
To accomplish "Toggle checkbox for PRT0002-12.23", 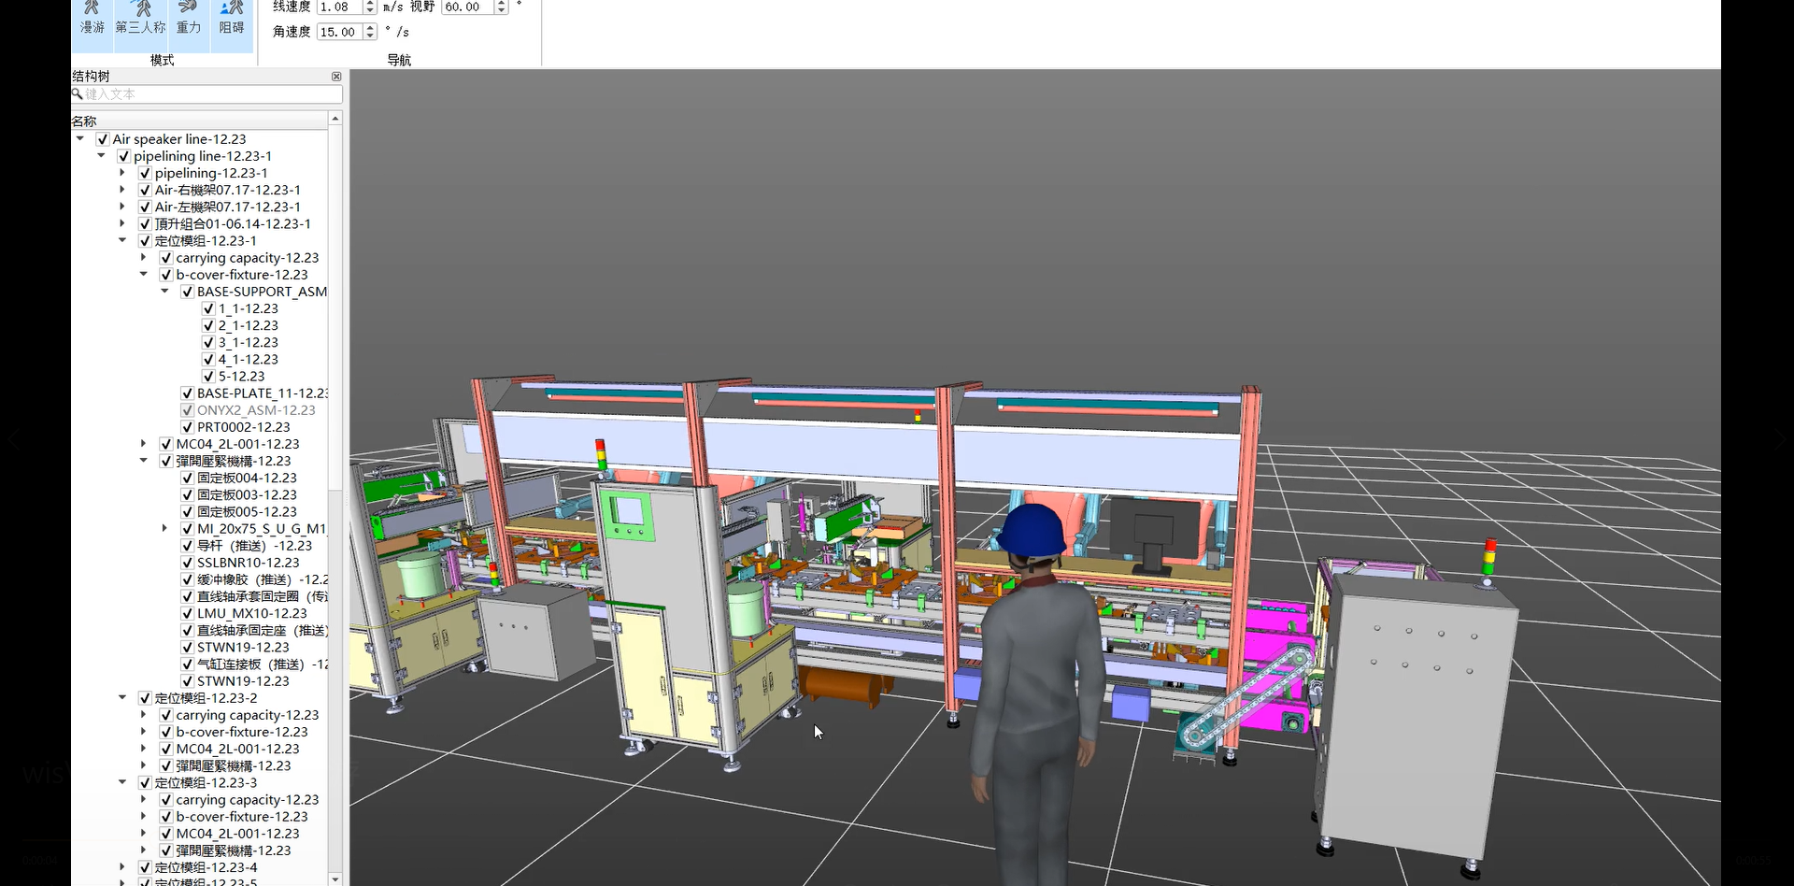I will (187, 427).
